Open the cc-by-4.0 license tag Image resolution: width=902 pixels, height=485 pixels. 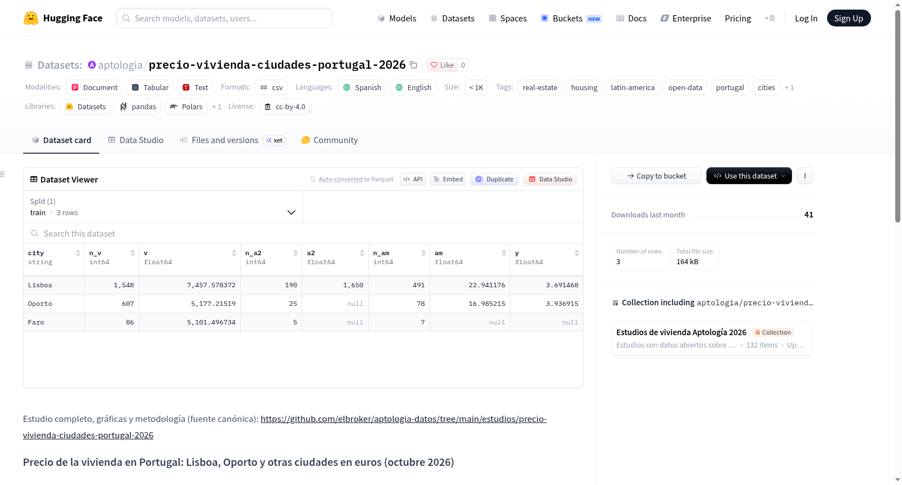(x=285, y=106)
